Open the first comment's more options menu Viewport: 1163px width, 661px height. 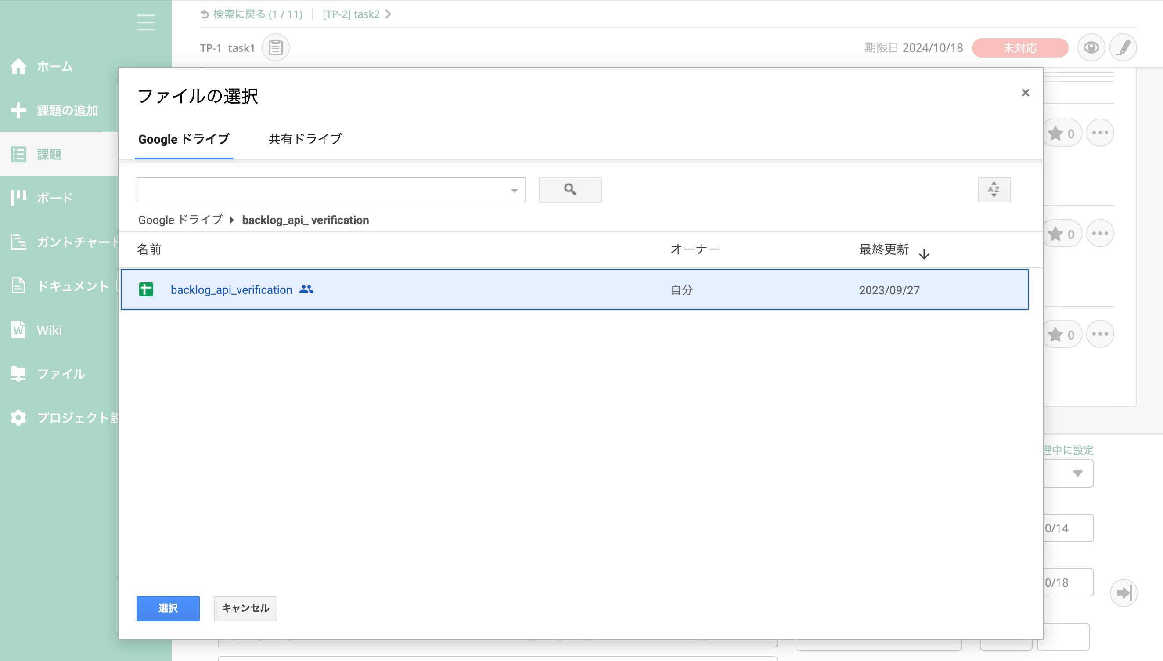(1100, 133)
